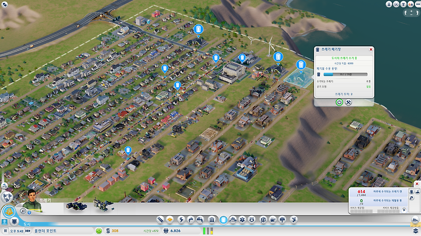Open the Police badge menu
This screenshot has width=421, height=236.
252,220
